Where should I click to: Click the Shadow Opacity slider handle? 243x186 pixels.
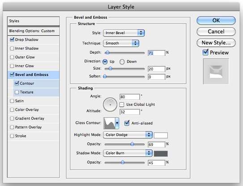123,162
